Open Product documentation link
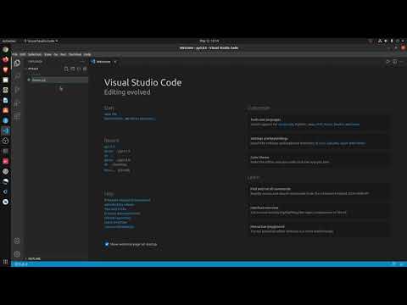407x305 pixels. [x=122, y=213]
